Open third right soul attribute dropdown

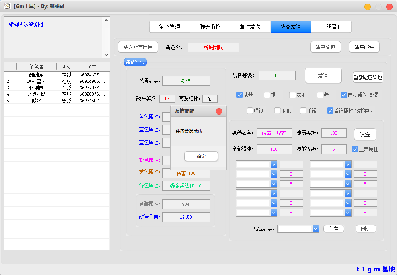click(x=348, y=184)
